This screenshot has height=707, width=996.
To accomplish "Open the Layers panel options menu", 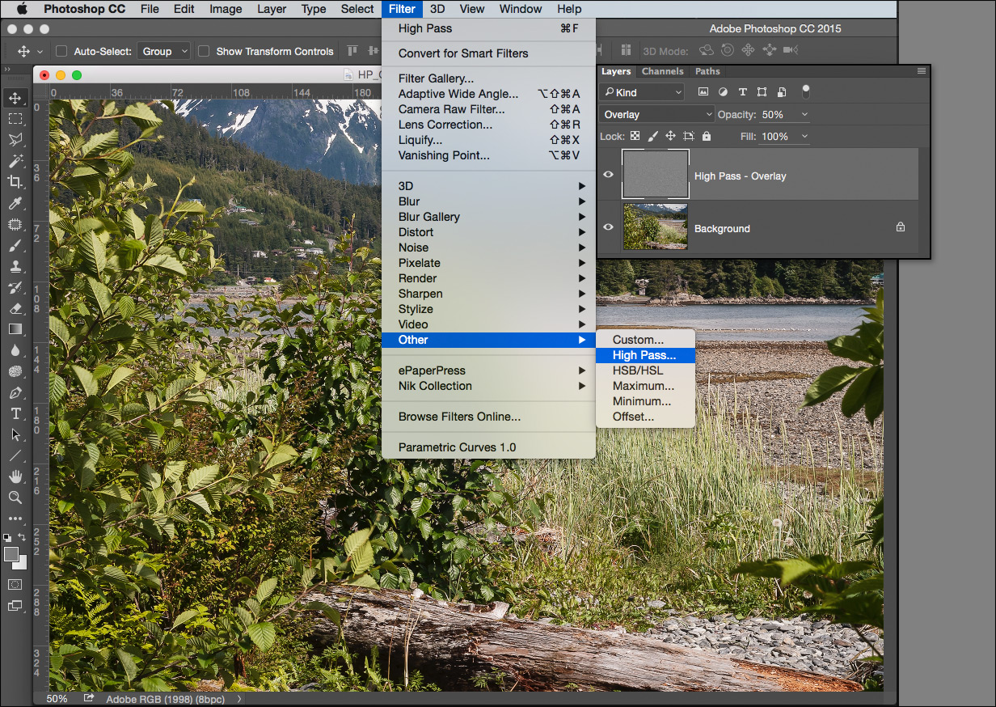I will click(921, 71).
